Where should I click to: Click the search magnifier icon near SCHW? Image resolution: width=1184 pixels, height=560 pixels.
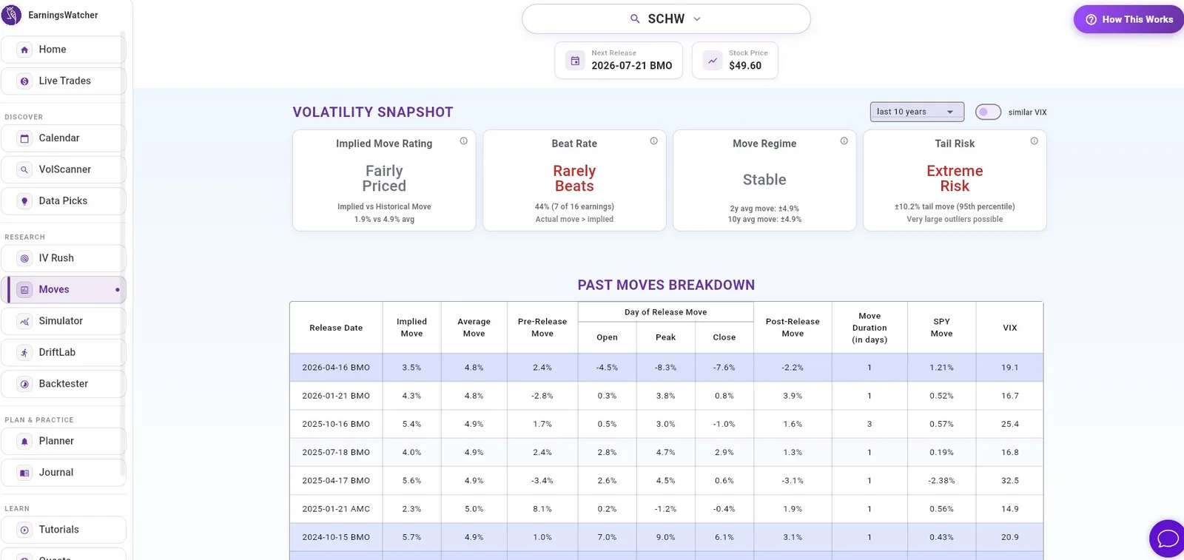(x=635, y=18)
